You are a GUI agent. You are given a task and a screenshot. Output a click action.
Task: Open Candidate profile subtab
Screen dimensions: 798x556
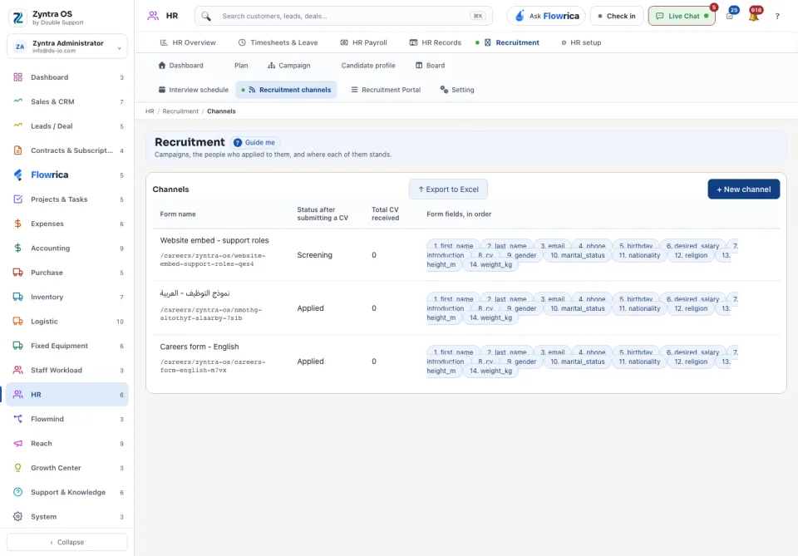pos(368,66)
